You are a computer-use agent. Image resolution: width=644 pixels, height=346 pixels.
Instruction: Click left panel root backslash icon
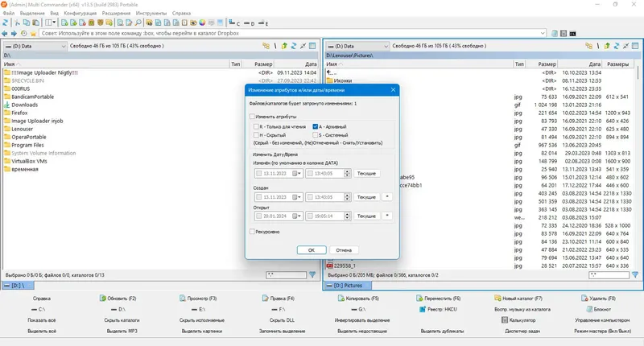pyautogui.click(x=275, y=46)
